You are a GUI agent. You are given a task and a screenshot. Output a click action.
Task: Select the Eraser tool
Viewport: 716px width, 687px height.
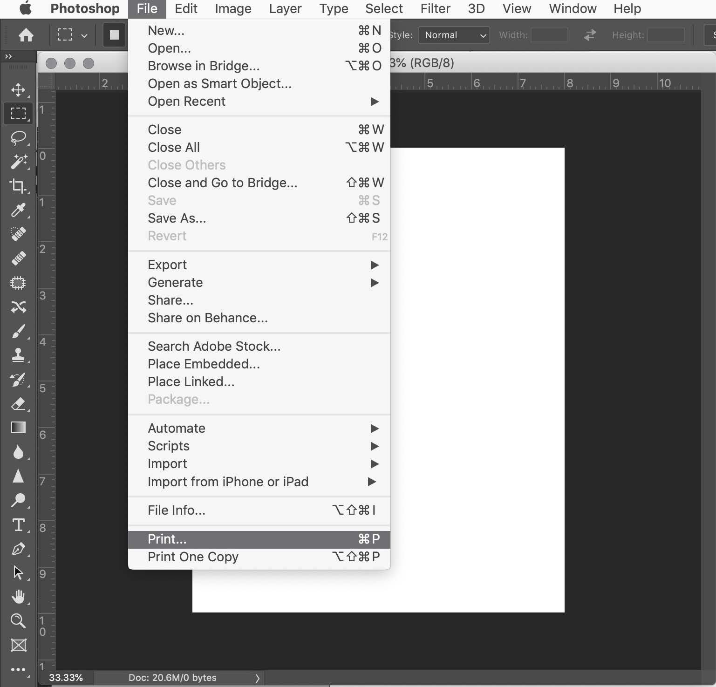18,404
